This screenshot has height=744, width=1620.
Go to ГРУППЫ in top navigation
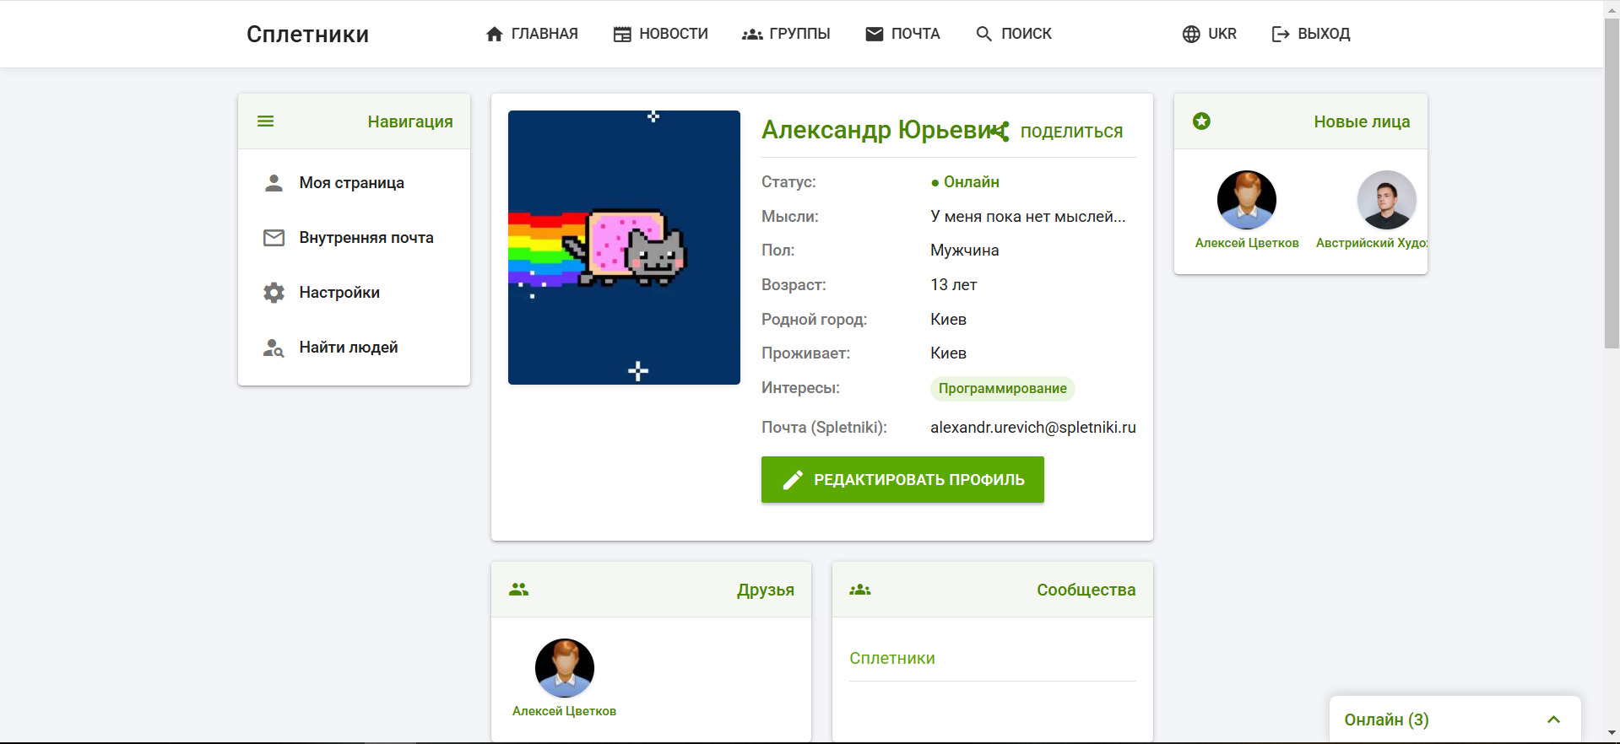(786, 34)
